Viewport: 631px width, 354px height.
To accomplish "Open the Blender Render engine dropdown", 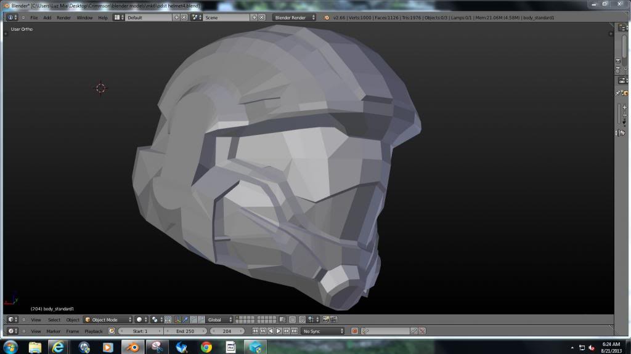I will [x=294, y=18].
